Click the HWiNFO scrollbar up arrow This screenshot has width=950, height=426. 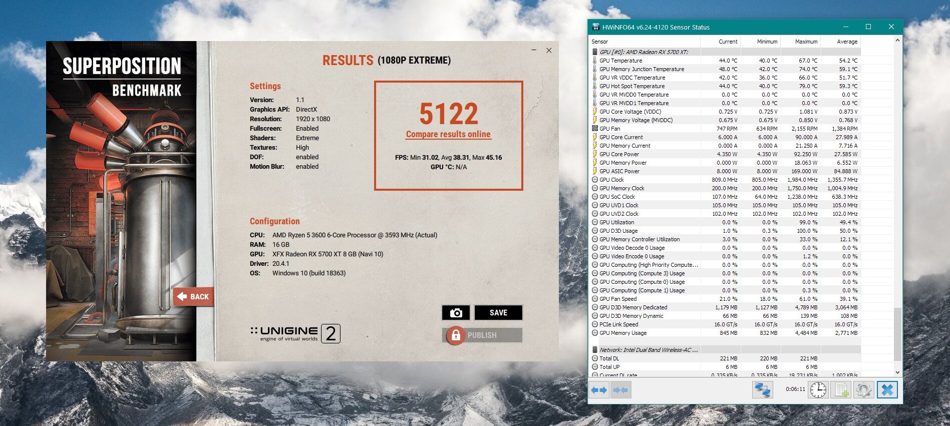[897, 40]
